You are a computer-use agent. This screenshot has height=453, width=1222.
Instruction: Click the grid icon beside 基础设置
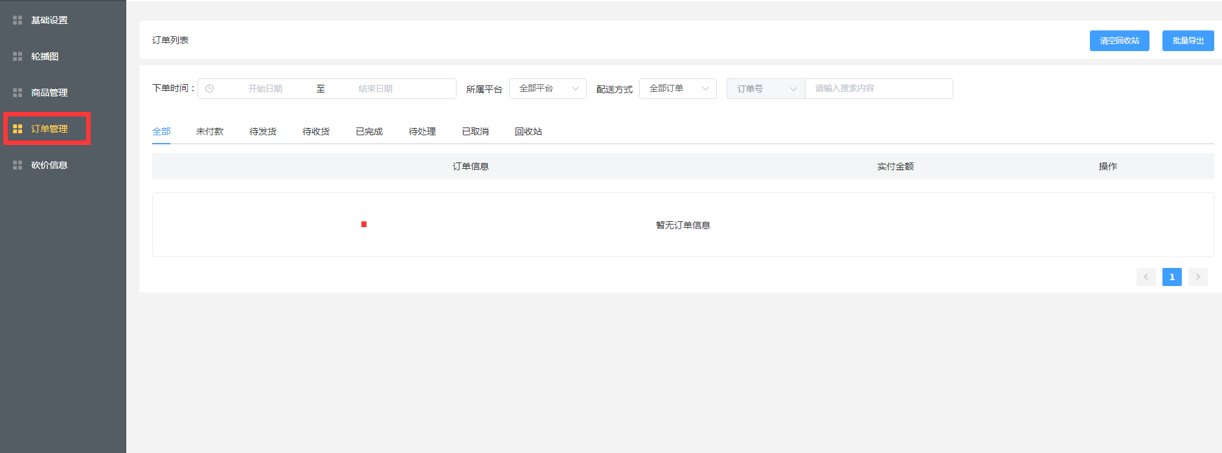(x=17, y=20)
